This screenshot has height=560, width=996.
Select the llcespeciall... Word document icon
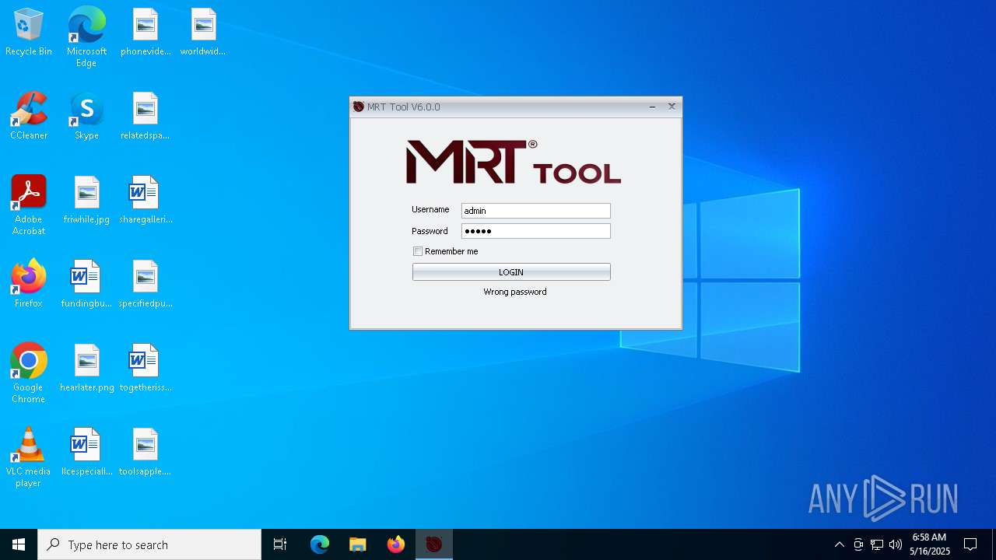click(x=86, y=453)
